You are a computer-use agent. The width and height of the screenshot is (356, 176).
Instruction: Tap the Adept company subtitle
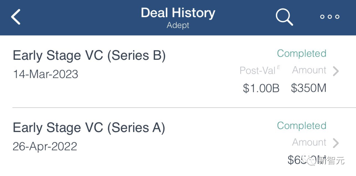178,25
